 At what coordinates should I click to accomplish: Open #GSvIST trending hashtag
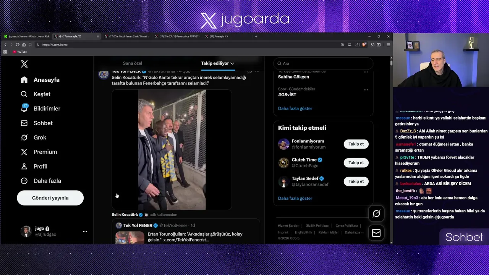tap(287, 95)
